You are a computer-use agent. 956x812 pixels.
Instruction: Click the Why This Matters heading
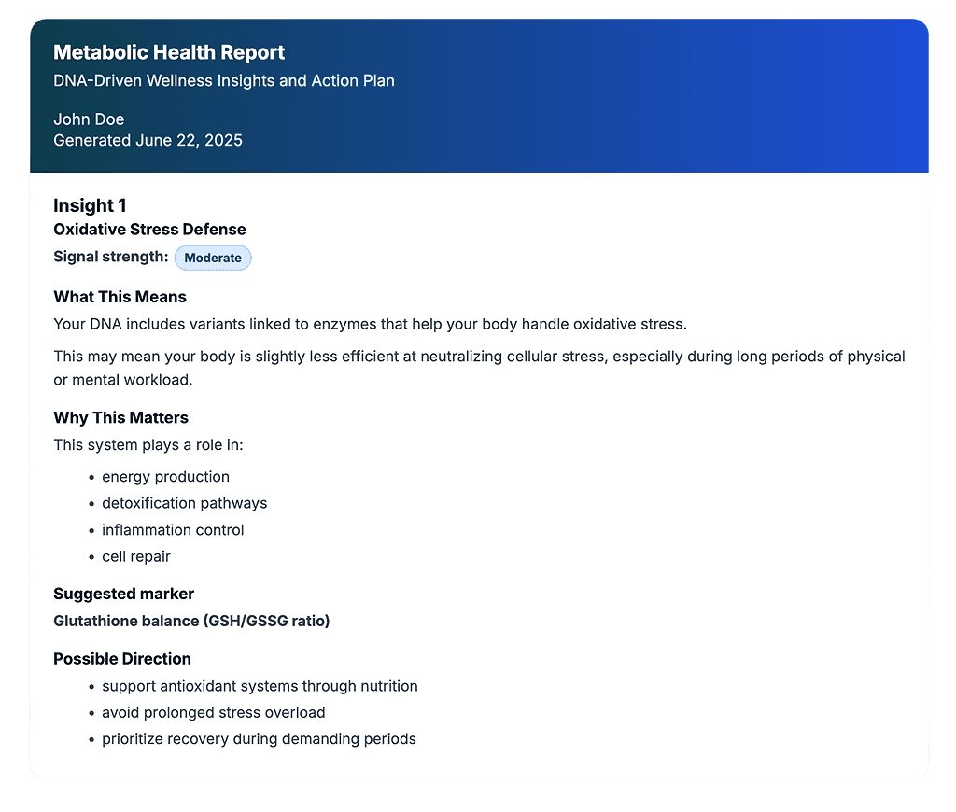point(120,417)
